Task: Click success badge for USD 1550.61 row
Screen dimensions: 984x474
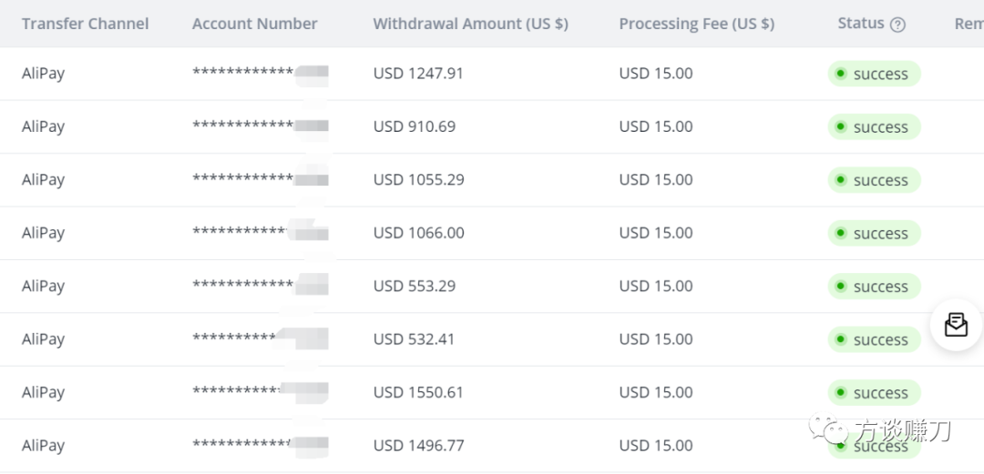Action: click(x=874, y=393)
